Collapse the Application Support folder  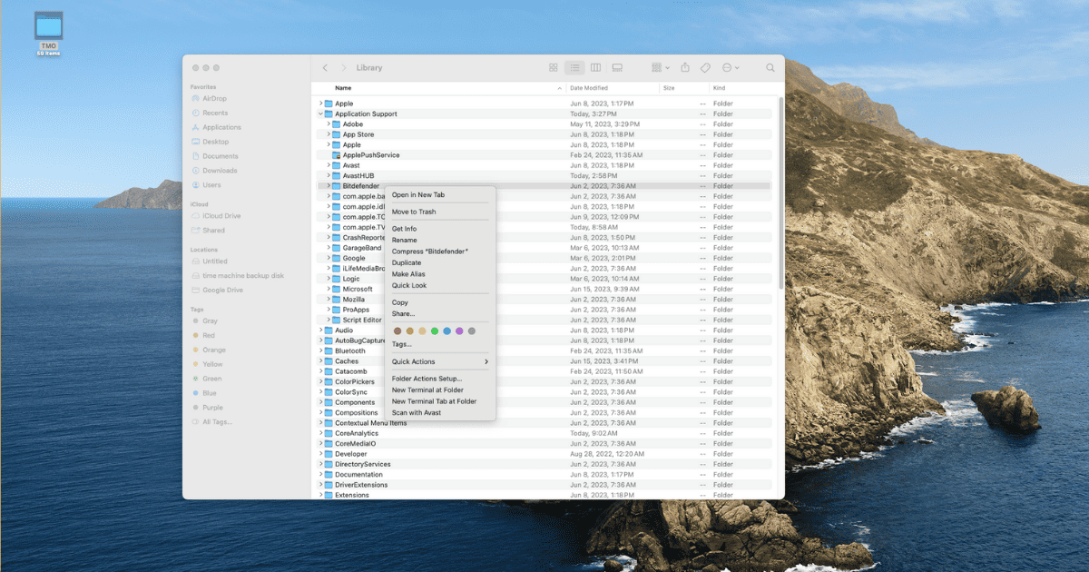pyautogui.click(x=320, y=114)
